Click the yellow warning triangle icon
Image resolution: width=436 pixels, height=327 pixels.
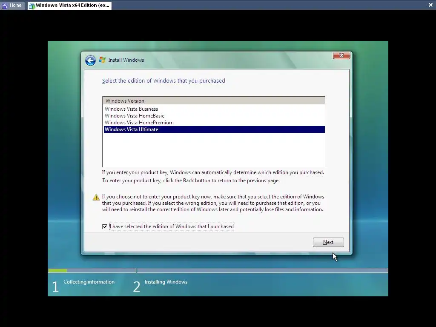coord(96,197)
